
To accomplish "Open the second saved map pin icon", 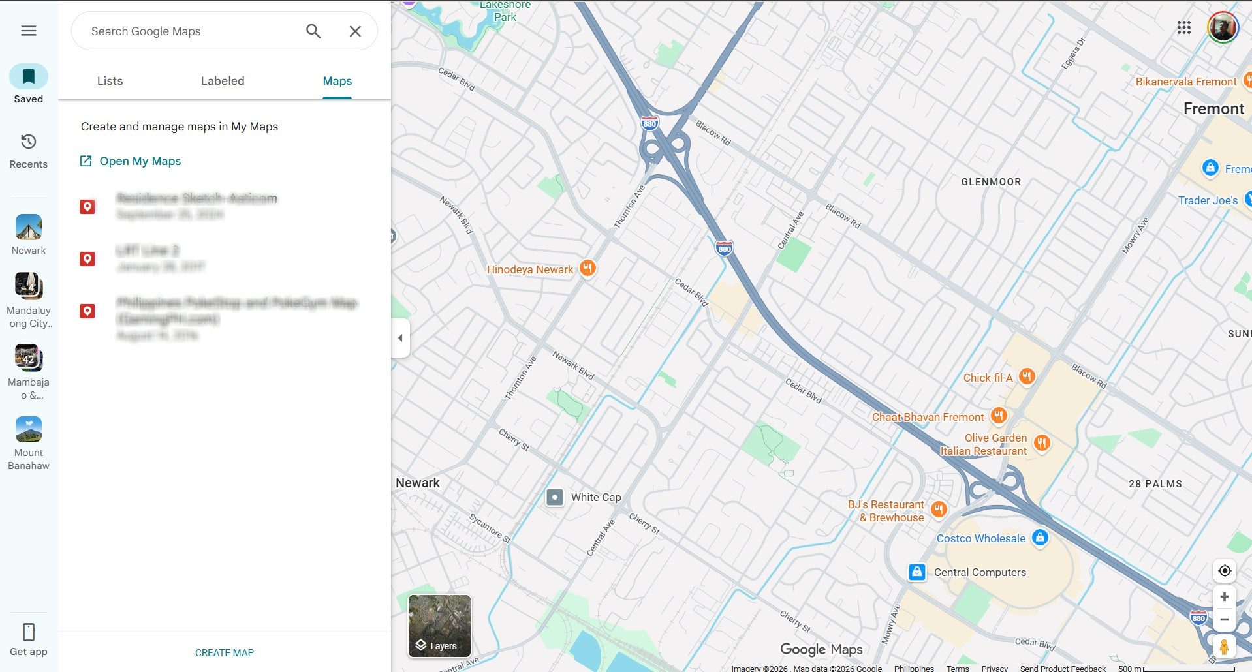I will pyautogui.click(x=87, y=259).
